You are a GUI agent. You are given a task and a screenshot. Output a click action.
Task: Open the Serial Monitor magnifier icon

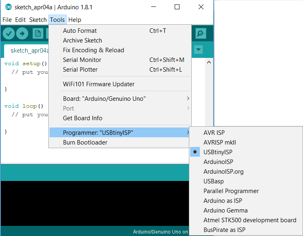[x=201, y=34]
